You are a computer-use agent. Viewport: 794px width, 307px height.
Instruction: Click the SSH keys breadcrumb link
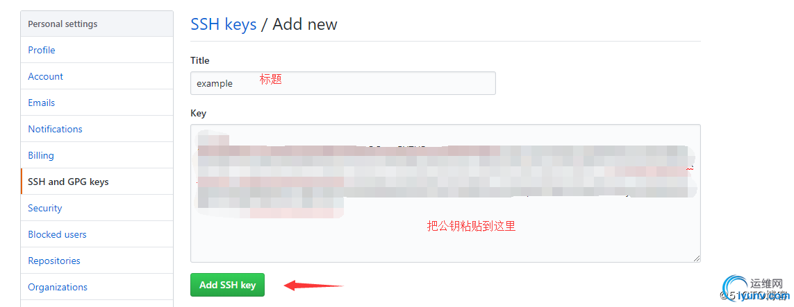223,24
